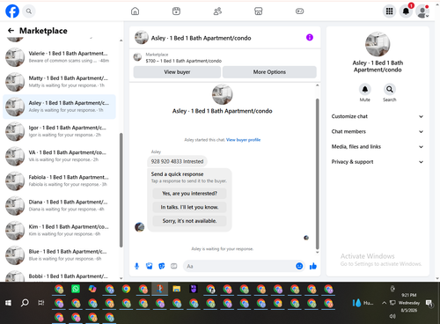Open account profile menu
The height and width of the screenshot is (324, 440).
(422, 11)
